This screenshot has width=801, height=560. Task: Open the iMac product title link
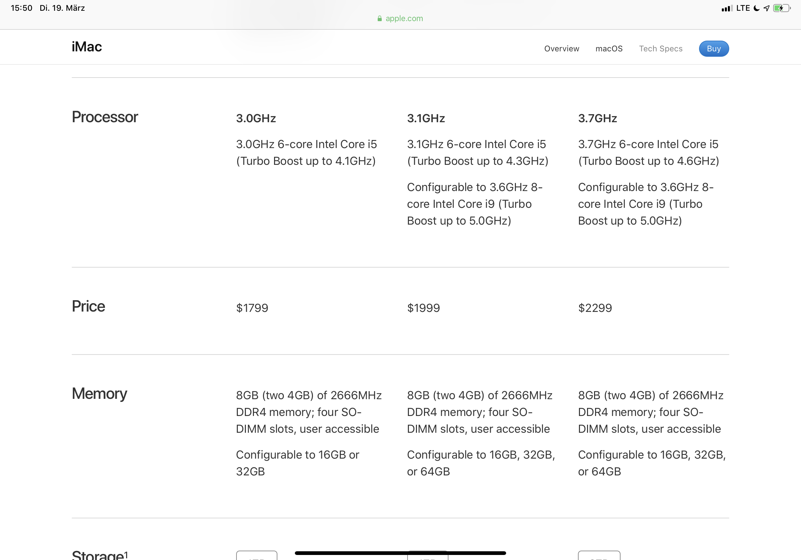[x=87, y=47]
